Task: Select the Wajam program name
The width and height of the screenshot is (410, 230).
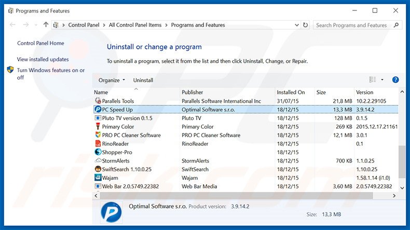Action: coord(110,178)
